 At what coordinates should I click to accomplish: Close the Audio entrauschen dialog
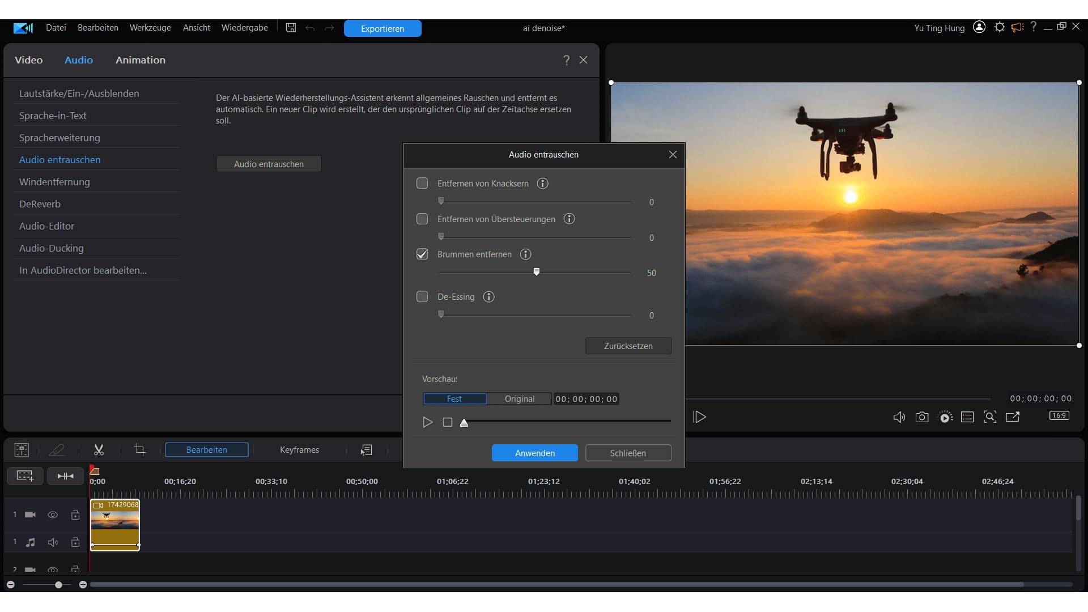coord(673,155)
